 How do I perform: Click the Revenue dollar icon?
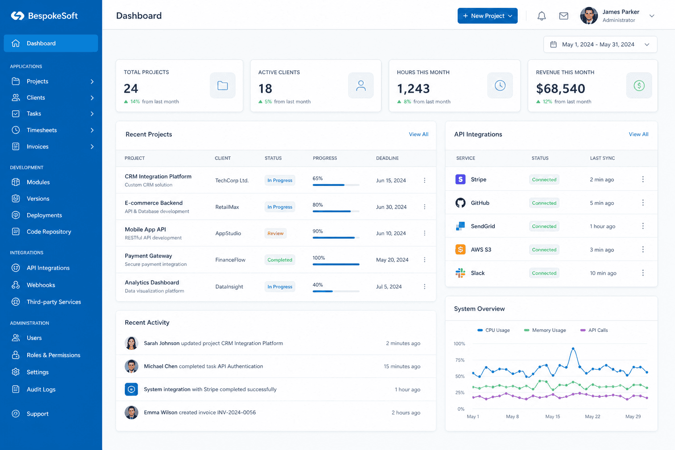pyautogui.click(x=639, y=85)
